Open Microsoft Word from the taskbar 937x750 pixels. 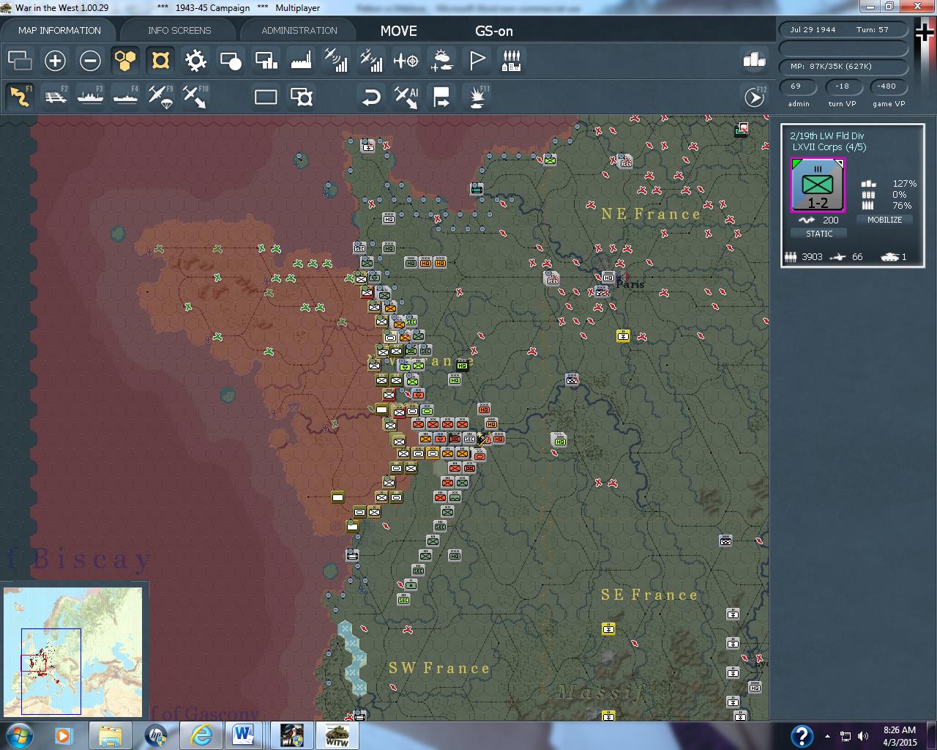pos(243,735)
